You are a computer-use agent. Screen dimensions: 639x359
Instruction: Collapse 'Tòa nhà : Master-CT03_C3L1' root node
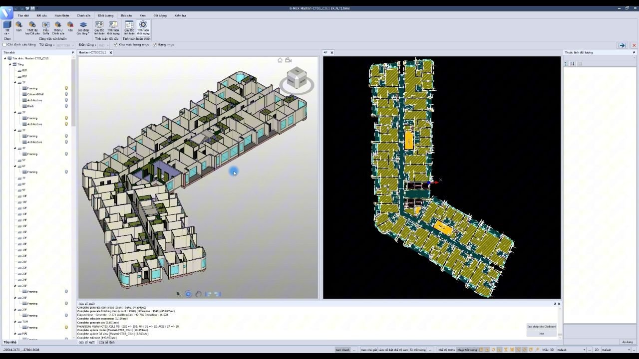[5, 58]
